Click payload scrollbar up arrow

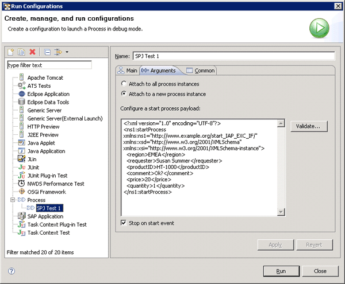pos(281,123)
